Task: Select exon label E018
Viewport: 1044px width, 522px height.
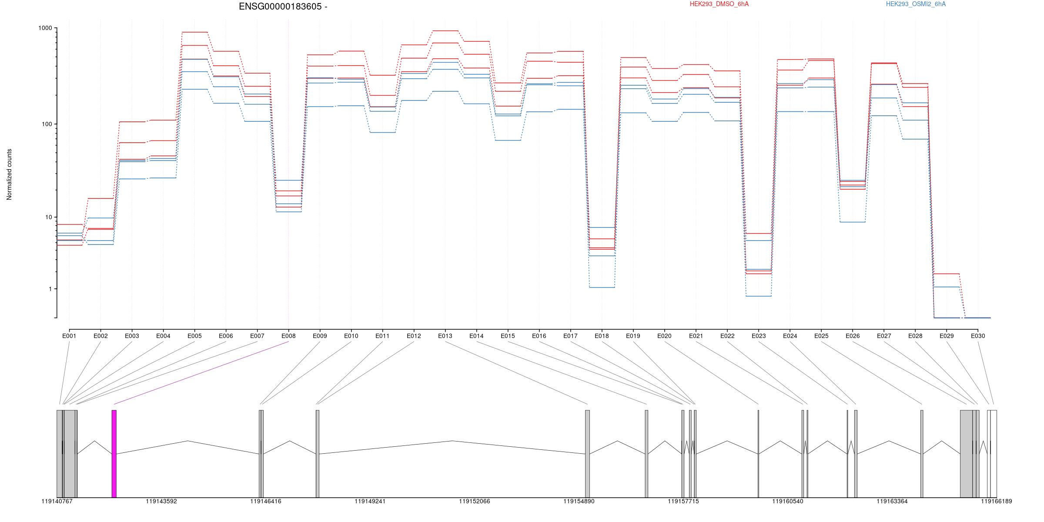Action: coord(602,336)
